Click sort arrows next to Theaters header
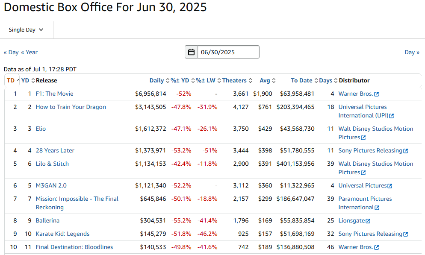Viewport: 425px width, 255px height. pos(250,80)
